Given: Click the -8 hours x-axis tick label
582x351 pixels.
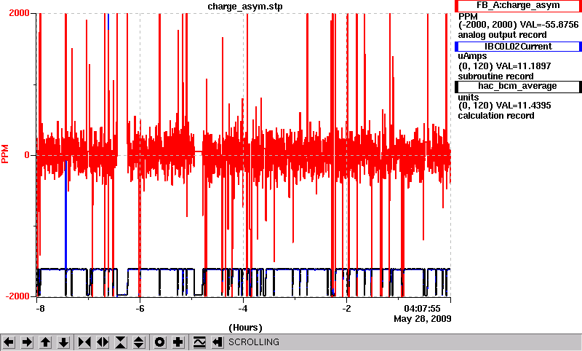Looking at the screenshot, I should [40, 309].
